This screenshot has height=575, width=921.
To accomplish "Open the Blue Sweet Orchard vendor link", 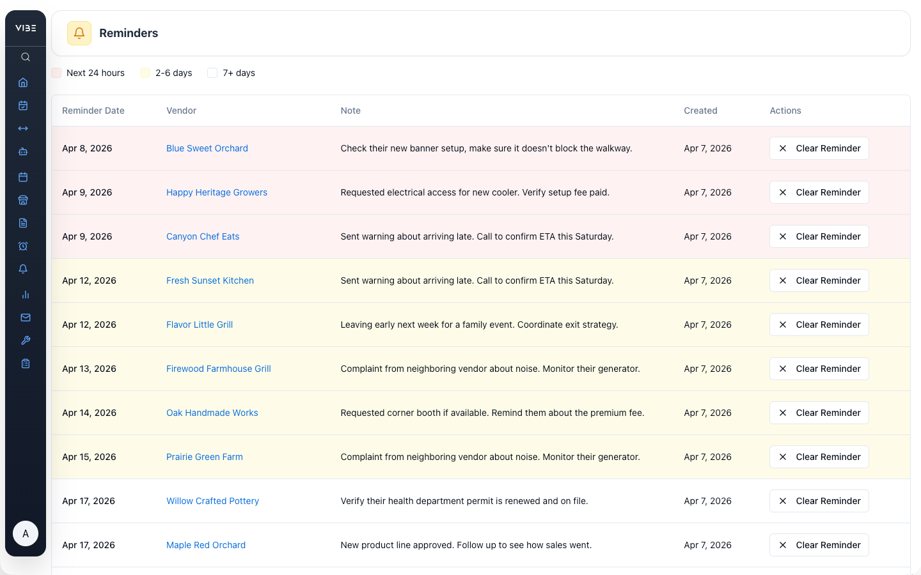I will 207,148.
